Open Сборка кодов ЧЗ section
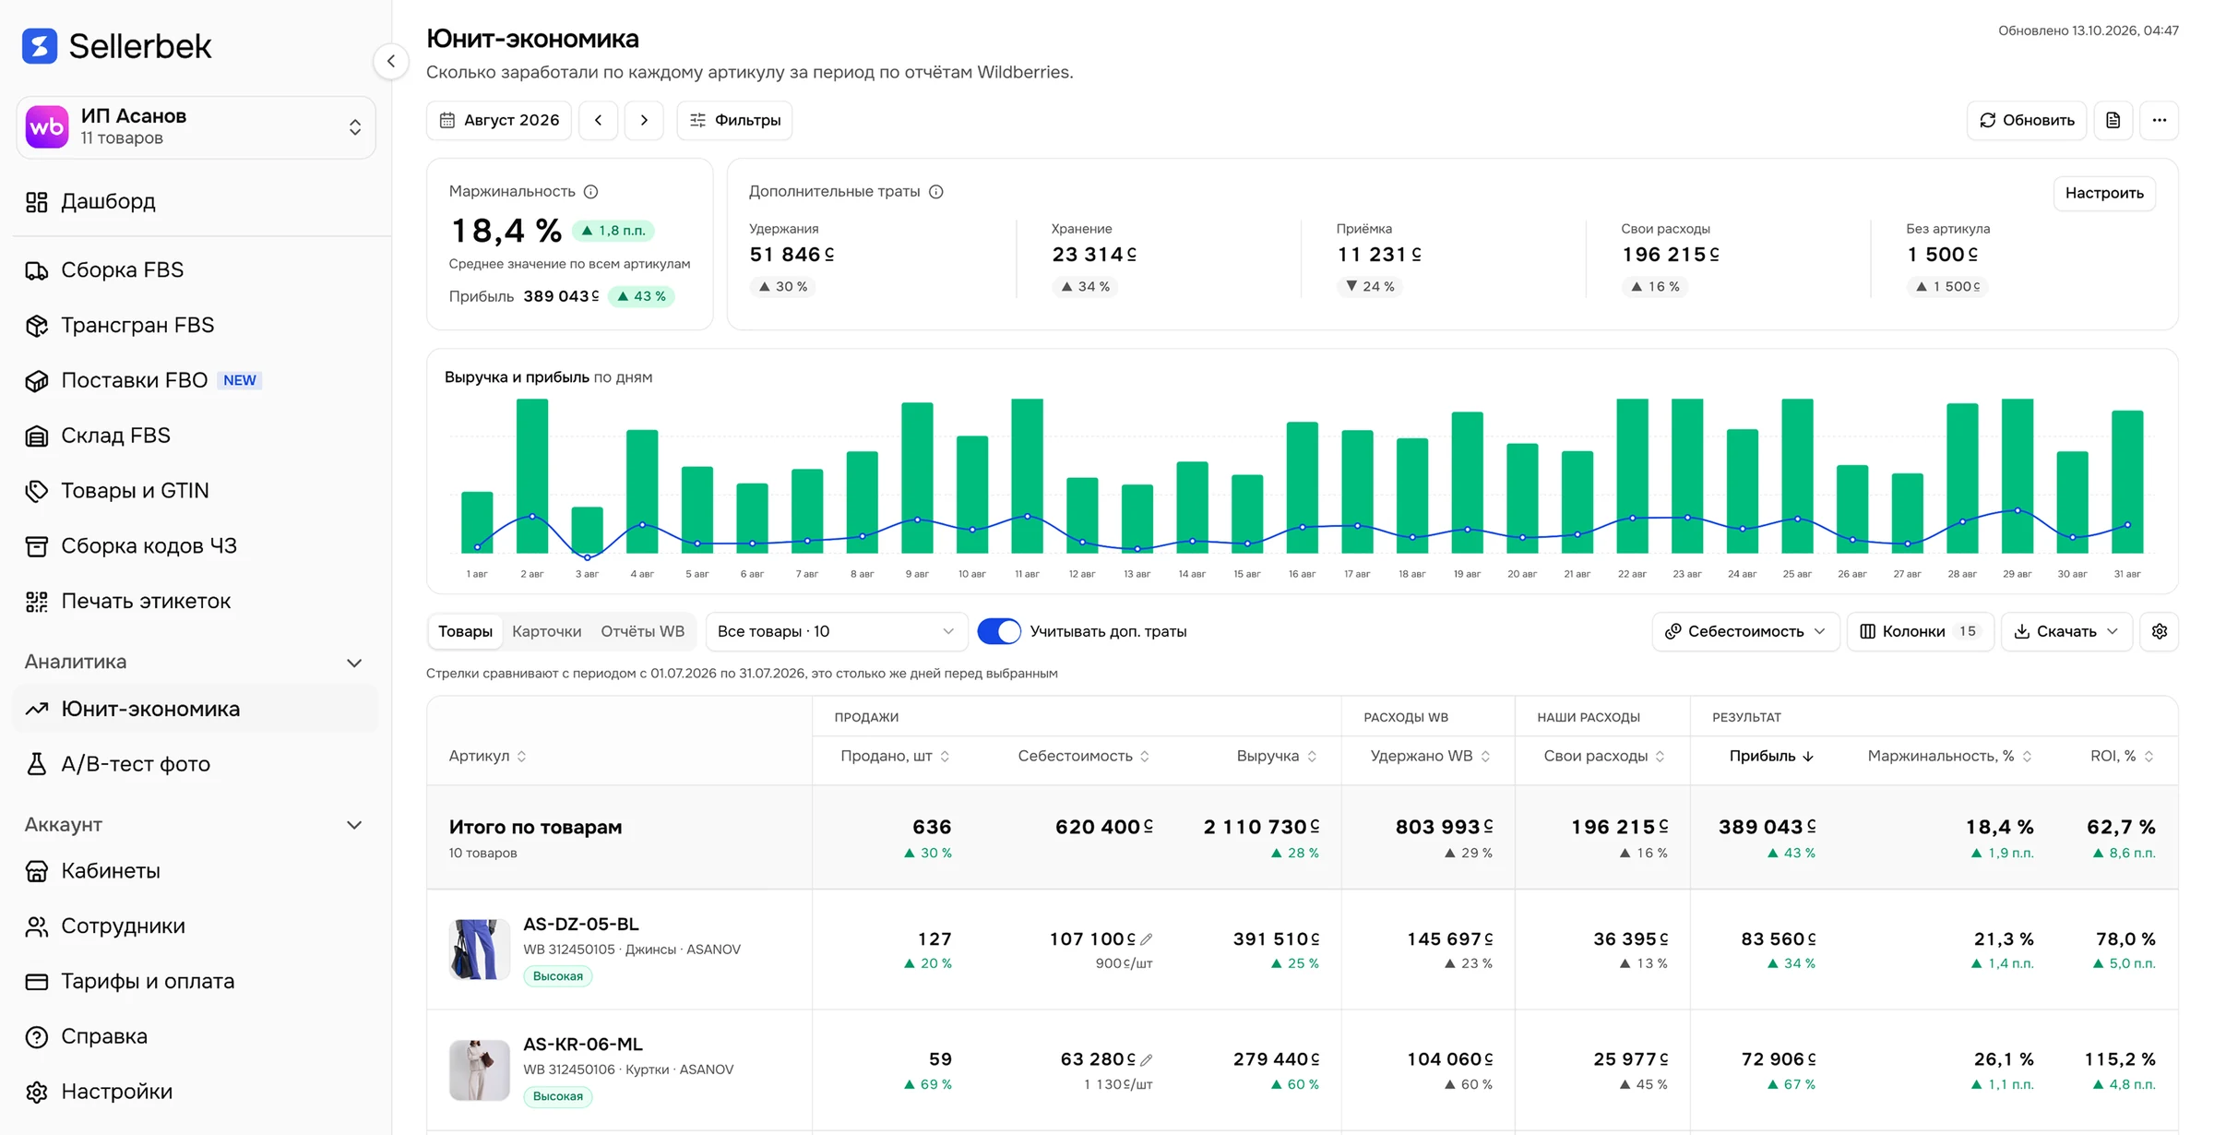The image size is (2214, 1135). click(196, 546)
